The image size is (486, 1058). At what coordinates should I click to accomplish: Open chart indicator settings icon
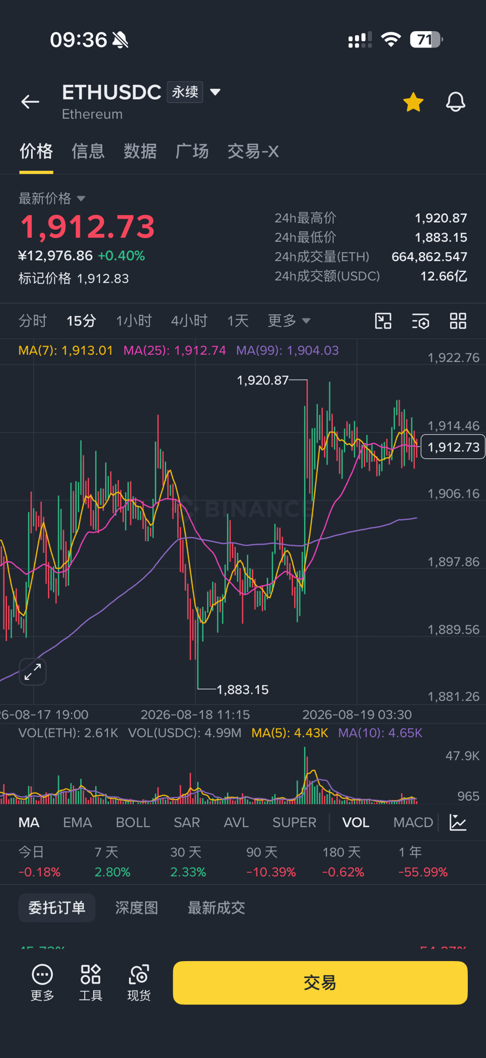click(x=421, y=321)
